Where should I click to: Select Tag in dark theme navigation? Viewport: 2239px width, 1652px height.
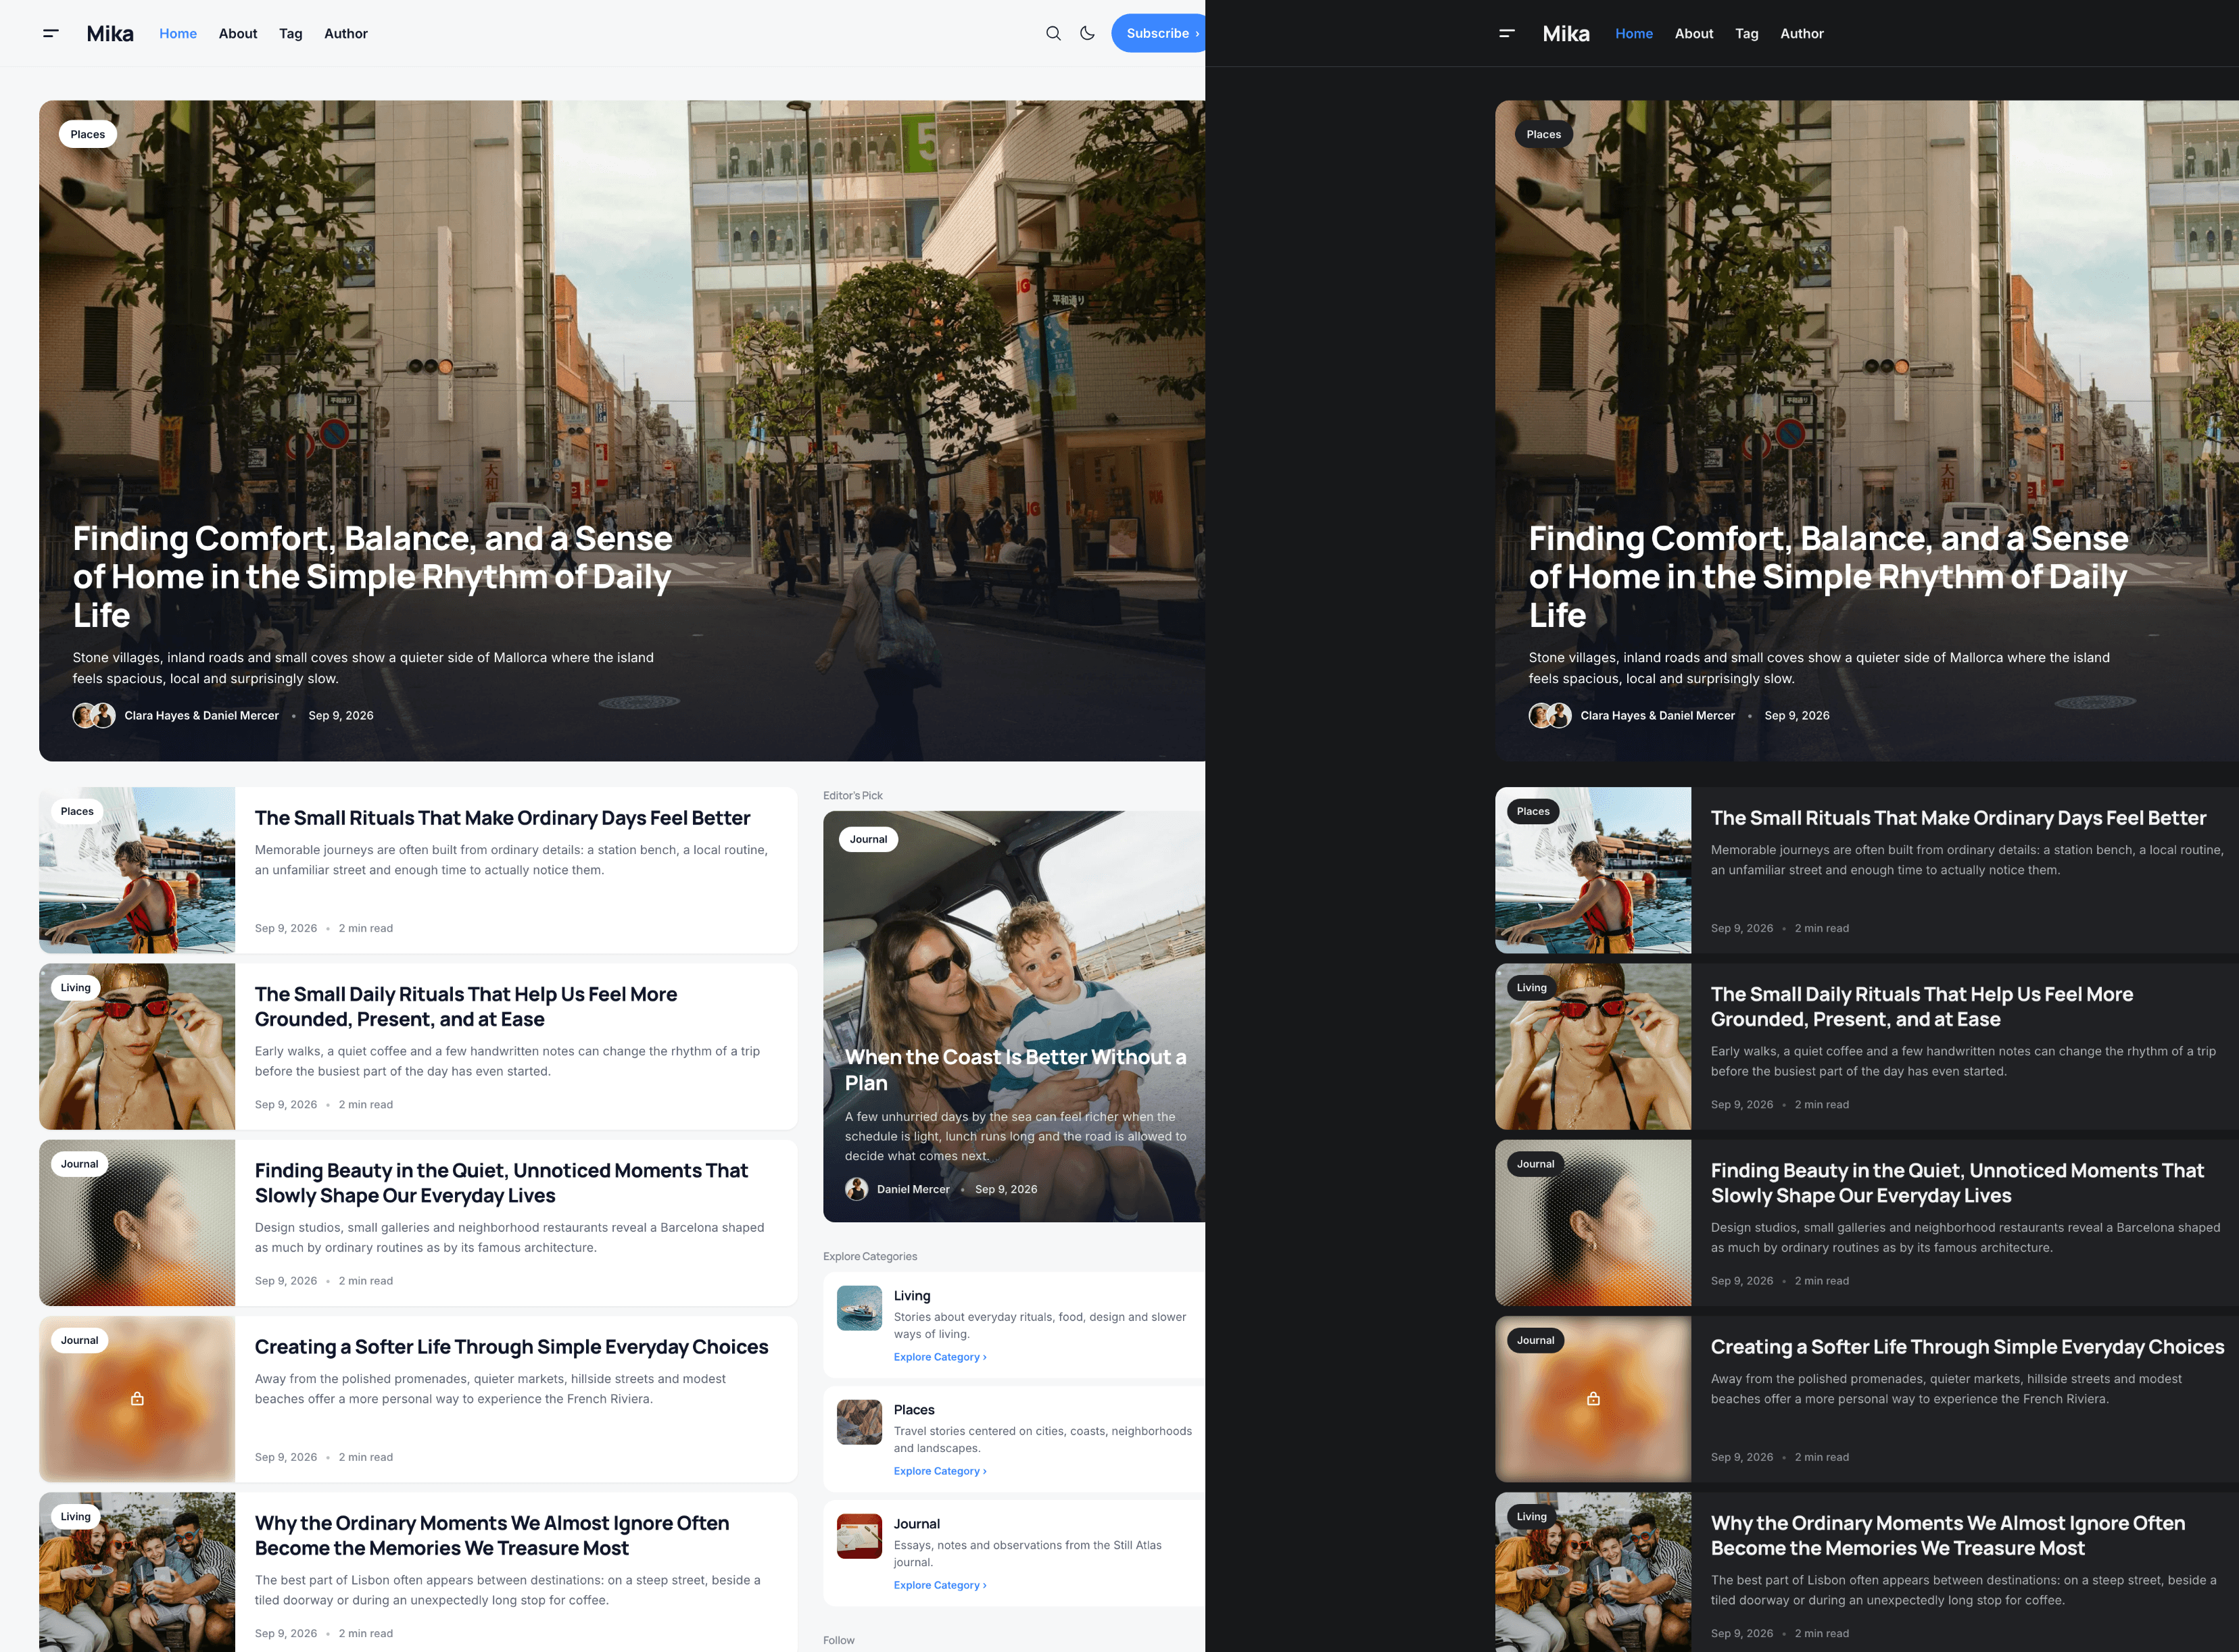(x=1747, y=33)
